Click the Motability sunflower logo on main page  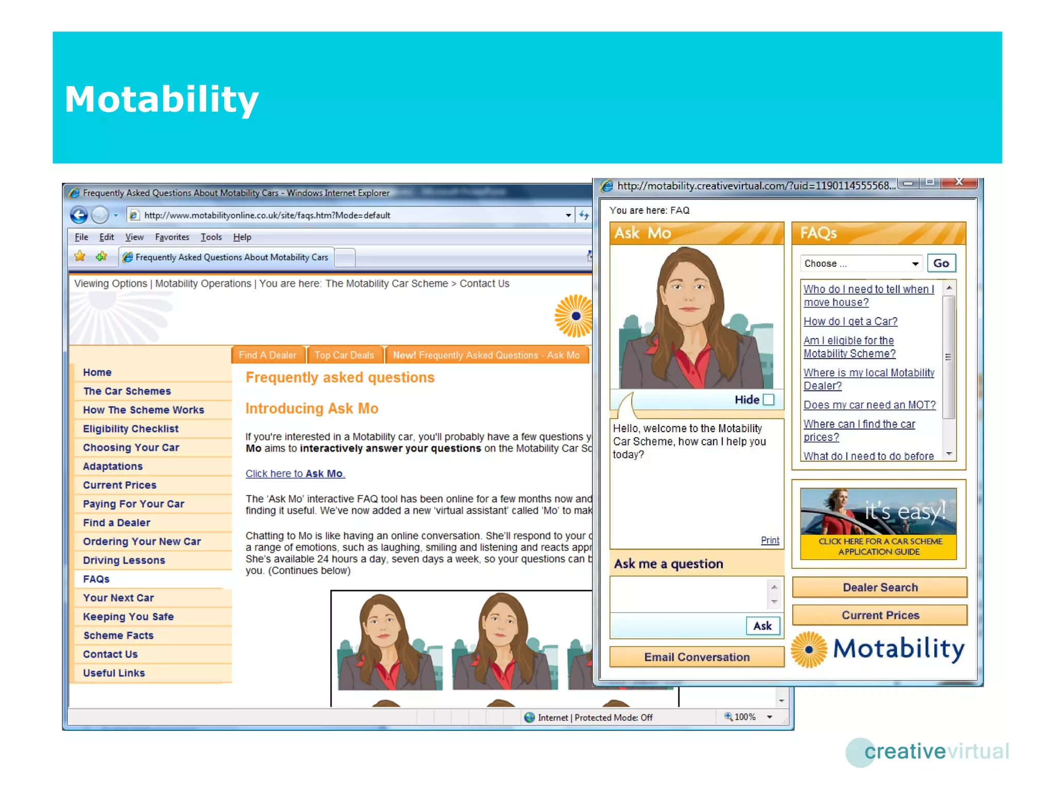pos(574,316)
